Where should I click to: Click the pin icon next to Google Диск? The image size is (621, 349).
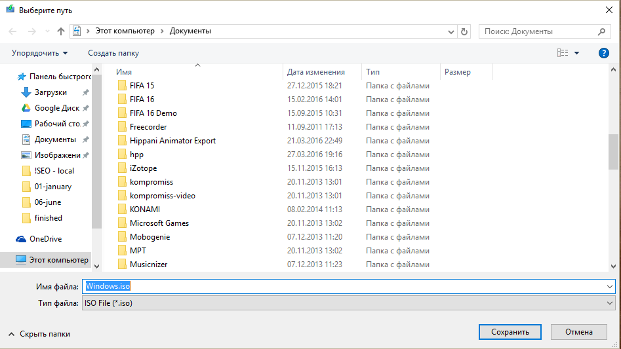coord(85,108)
